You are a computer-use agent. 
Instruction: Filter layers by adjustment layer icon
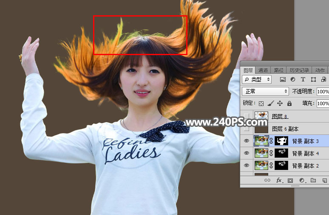(293, 80)
